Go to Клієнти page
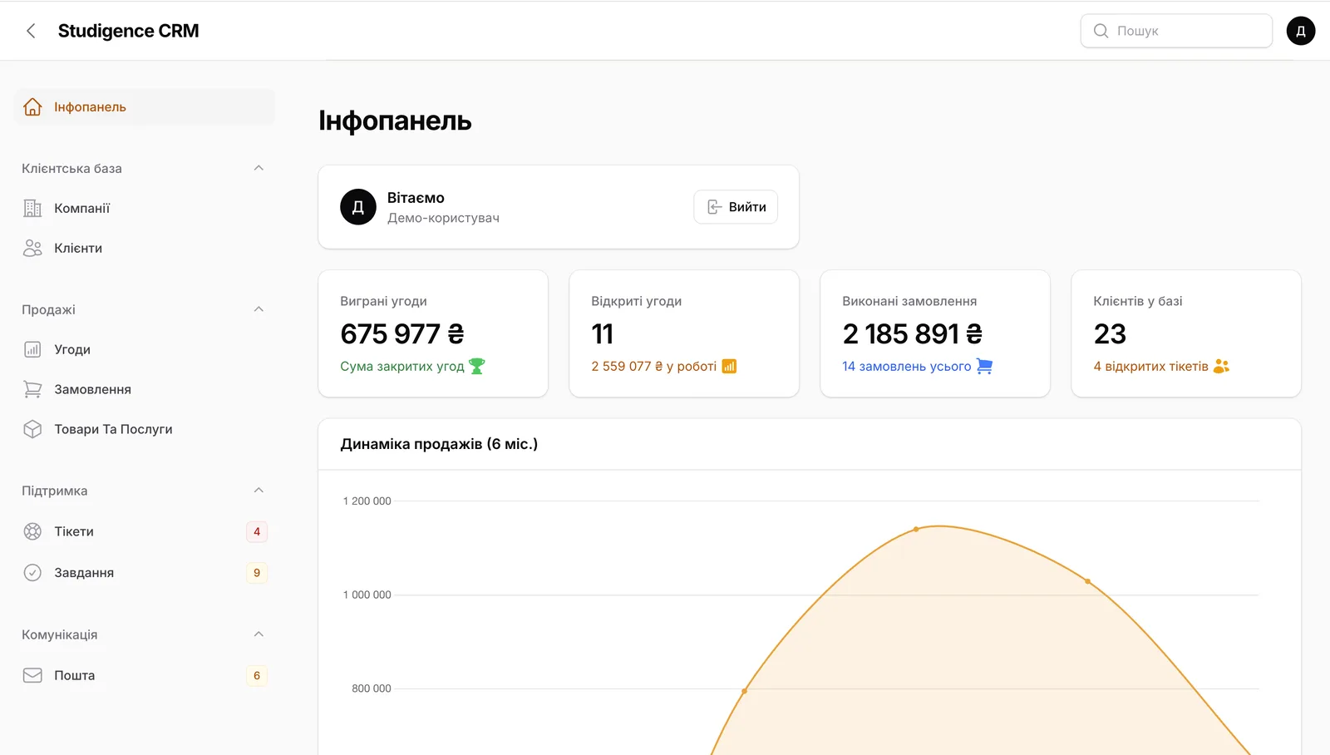The image size is (1330, 755). click(x=145, y=248)
